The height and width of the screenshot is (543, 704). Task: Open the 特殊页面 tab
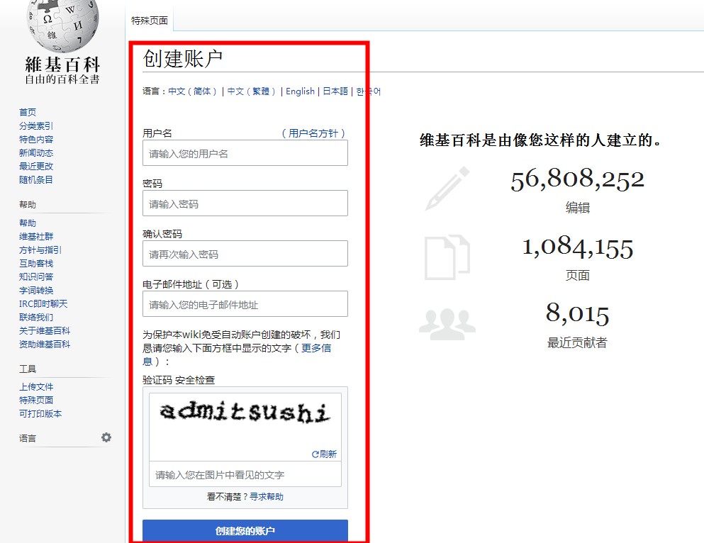pos(150,21)
